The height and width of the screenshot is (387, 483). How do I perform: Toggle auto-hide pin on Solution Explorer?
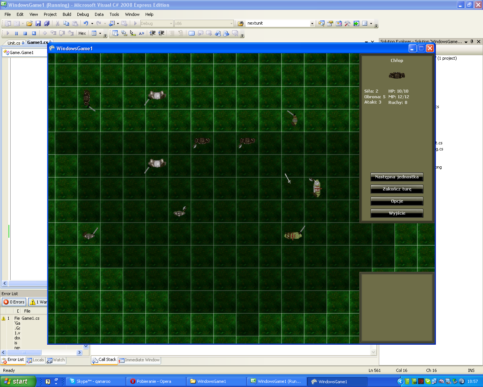click(472, 42)
